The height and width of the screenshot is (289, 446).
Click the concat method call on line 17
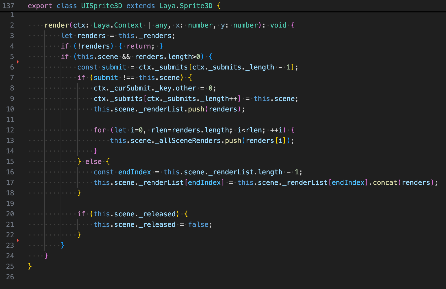tap(385, 183)
